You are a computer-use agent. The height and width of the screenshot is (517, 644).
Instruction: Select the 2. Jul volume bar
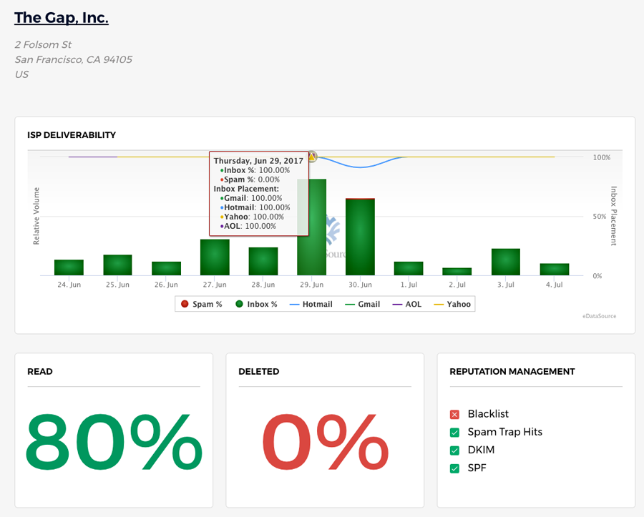(457, 272)
